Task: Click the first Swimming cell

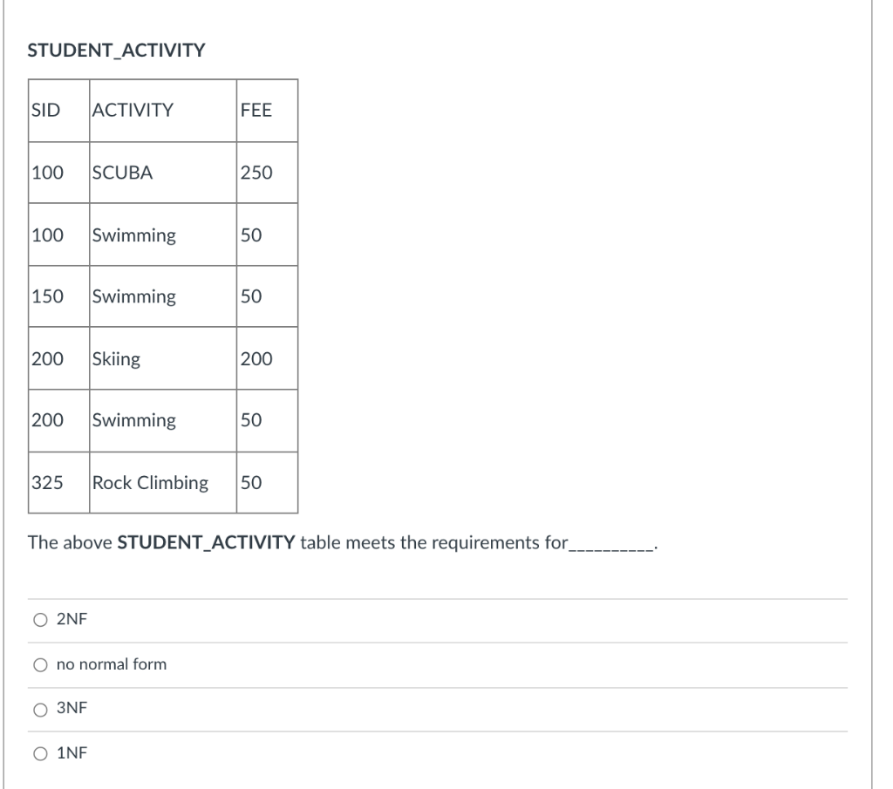Action: (133, 234)
